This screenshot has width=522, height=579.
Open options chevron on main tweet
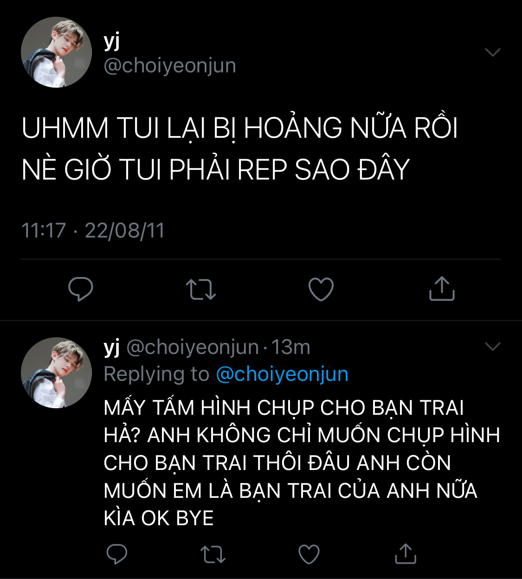tap(492, 52)
